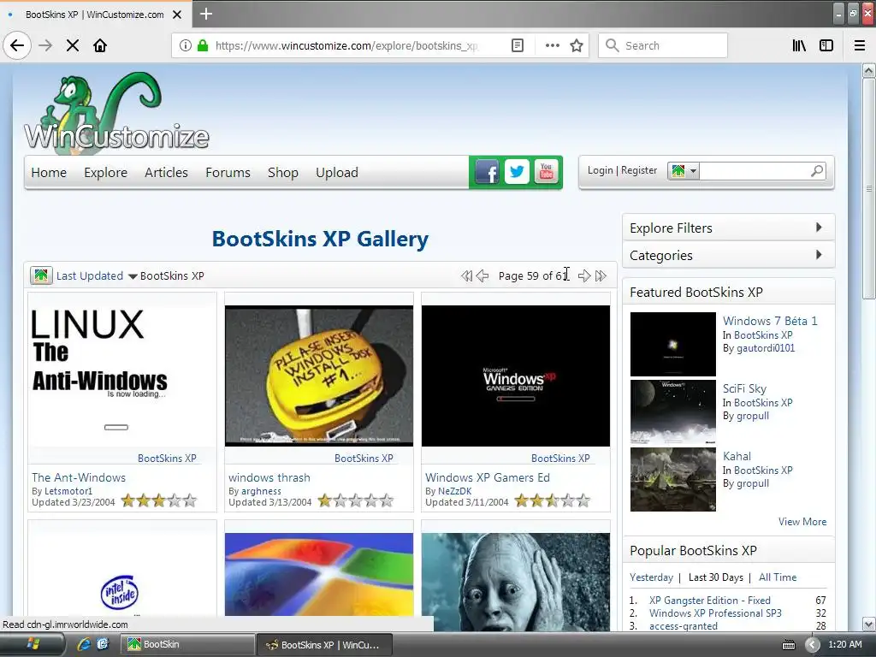Image resolution: width=876 pixels, height=657 pixels.
Task: Launch Internet Explorer from quick launch
Action: coord(84,644)
